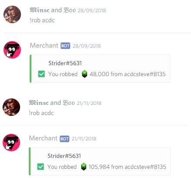This screenshot has height=178, width=191.
Task: Click BOT badge on 21/11/2018 Merchant message
Action: click(65, 139)
